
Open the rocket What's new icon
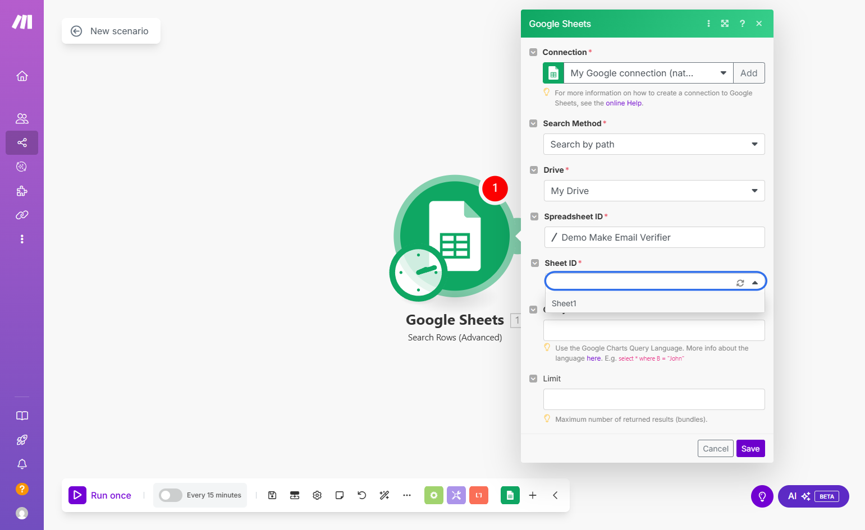[22, 440]
